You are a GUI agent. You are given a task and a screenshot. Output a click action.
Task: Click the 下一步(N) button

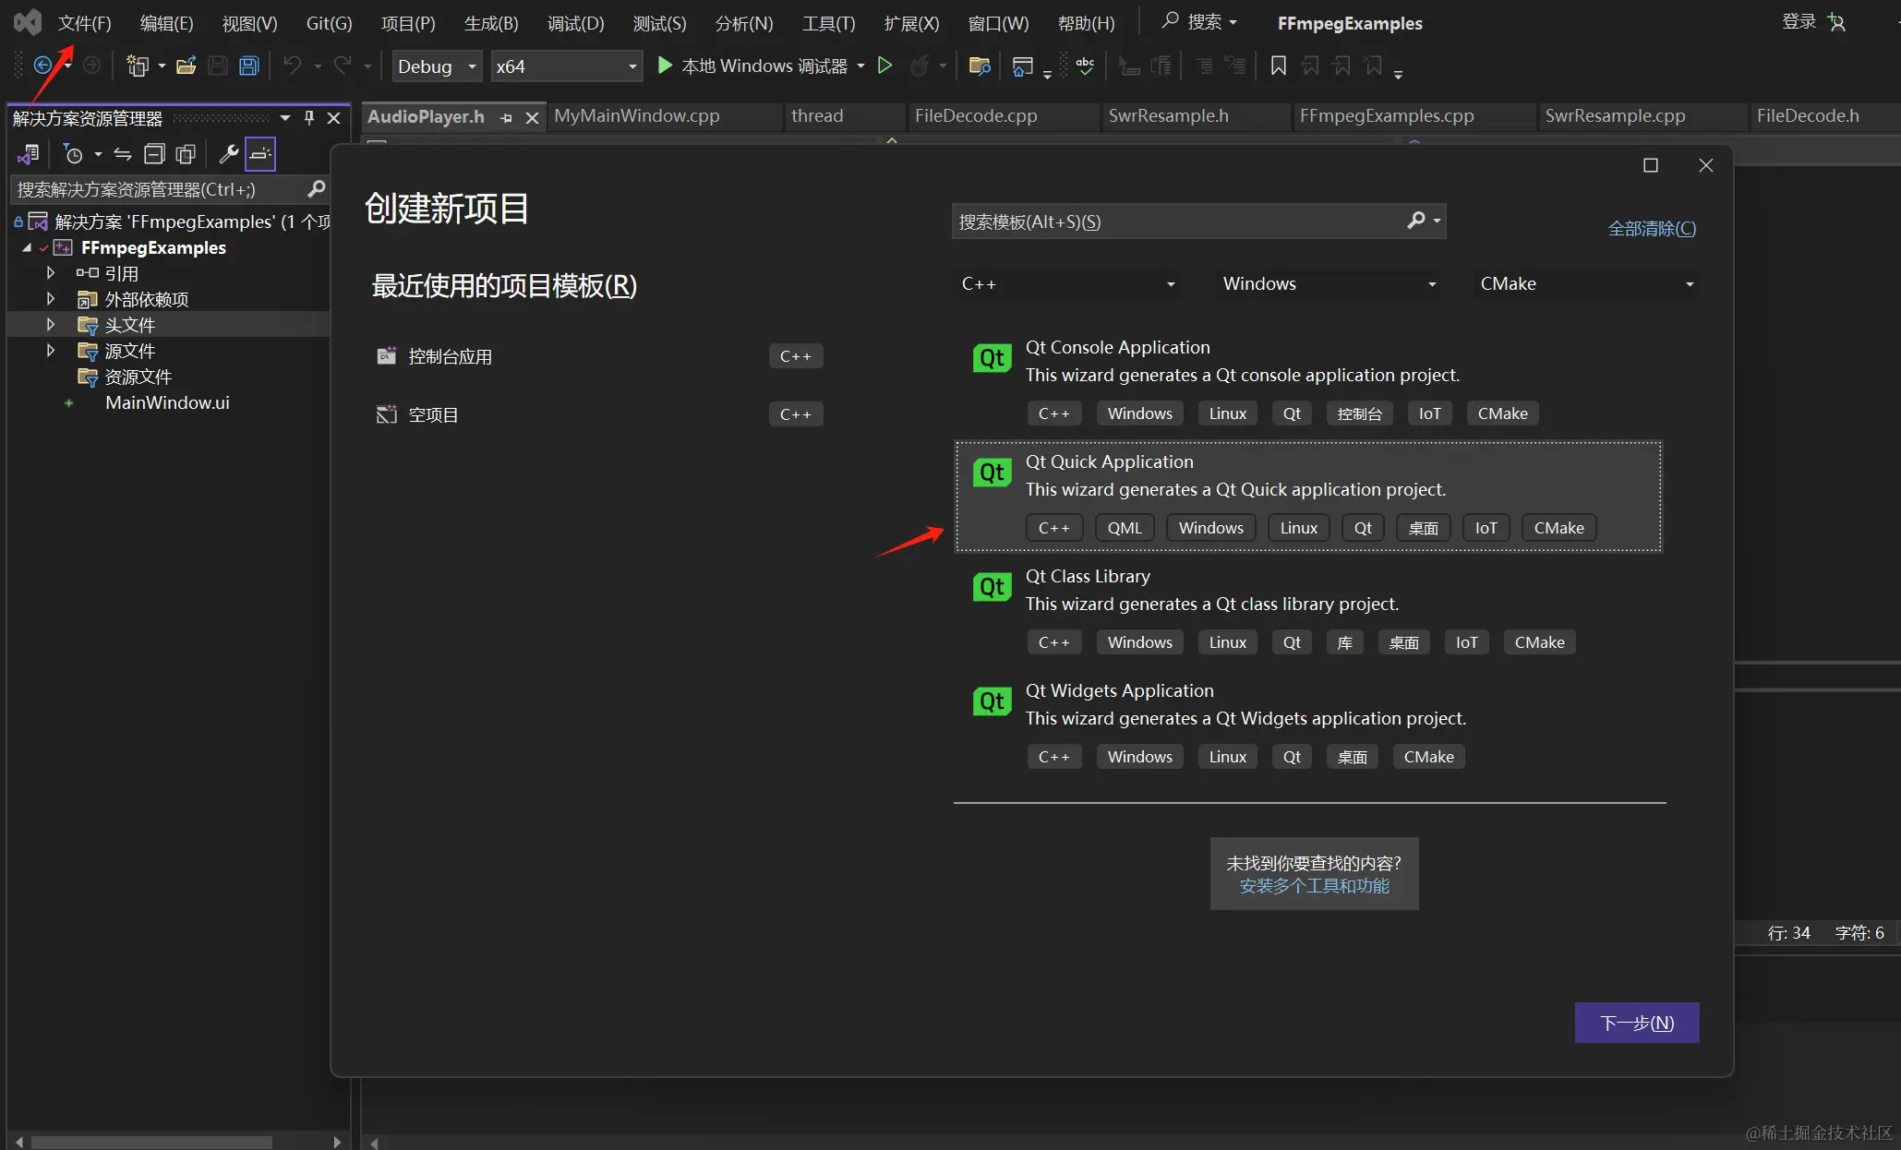pos(1636,1023)
